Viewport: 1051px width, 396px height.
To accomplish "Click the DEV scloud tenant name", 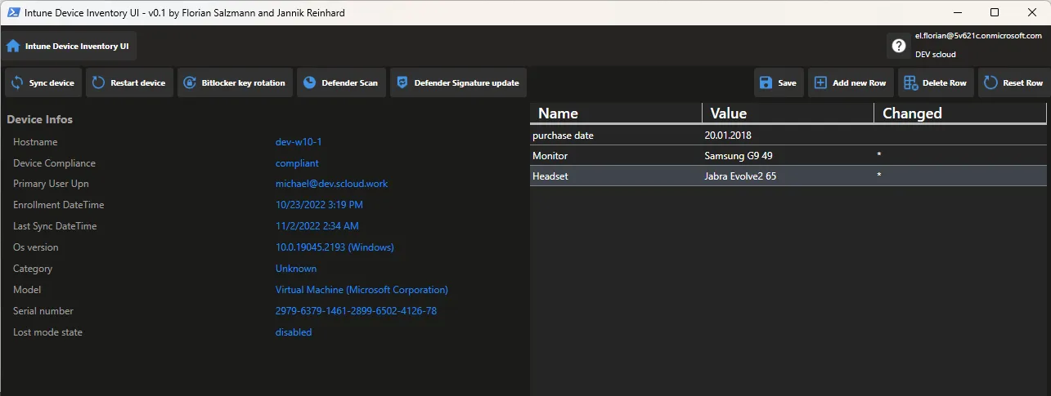I will click(x=935, y=55).
